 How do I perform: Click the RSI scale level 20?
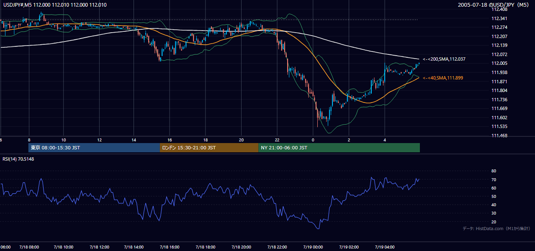[x=494, y=222]
